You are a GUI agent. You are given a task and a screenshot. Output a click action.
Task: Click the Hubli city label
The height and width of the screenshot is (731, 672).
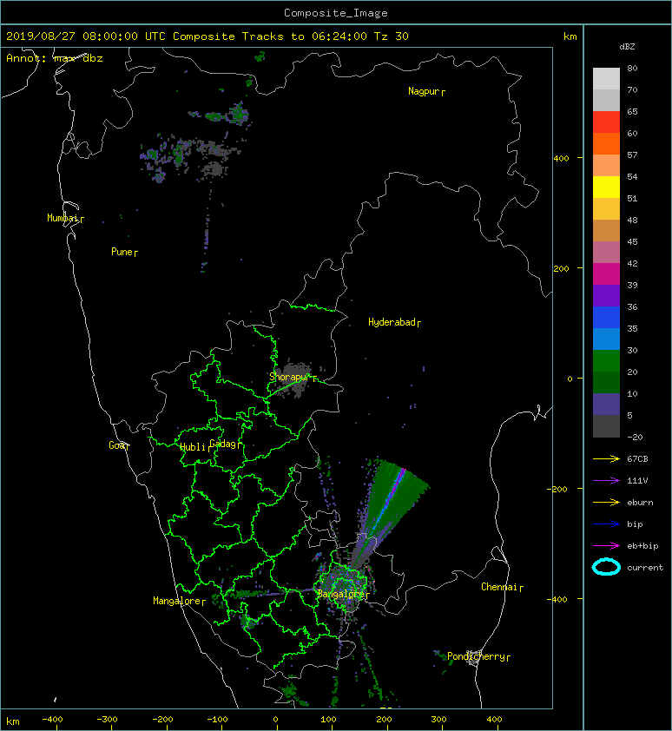(x=195, y=448)
